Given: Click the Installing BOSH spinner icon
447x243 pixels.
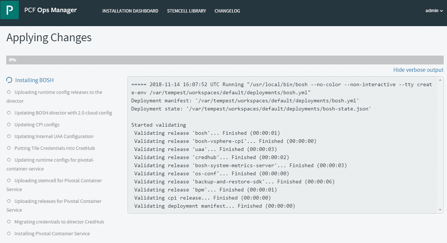Looking at the screenshot, I should (x=10, y=80).
